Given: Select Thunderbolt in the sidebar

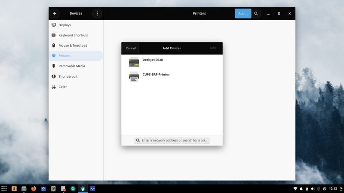Looking at the screenshot, I should [x=68, y=76].
